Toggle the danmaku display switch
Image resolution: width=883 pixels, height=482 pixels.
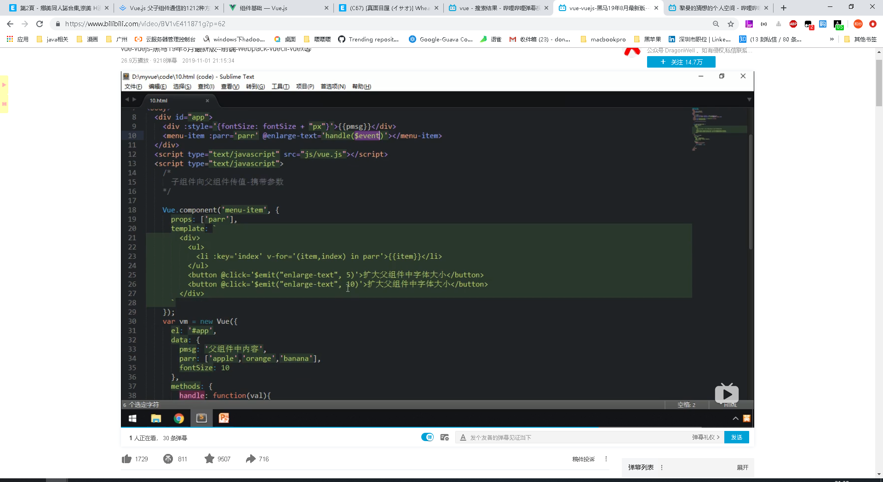[427, 437]
